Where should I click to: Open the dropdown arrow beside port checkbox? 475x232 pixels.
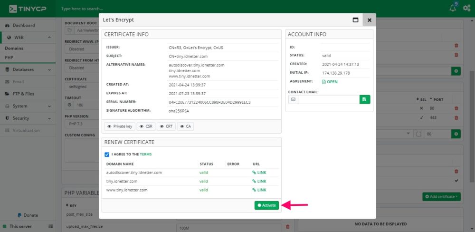click(408, 134)
